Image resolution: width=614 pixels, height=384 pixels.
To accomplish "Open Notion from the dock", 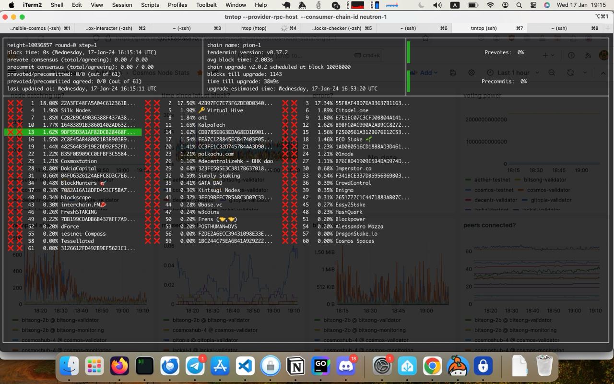I will click(x=295, y=366).
